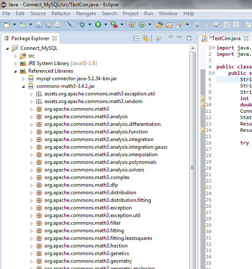252x269 pixels.
Task: Click the New wizard toolbar icon
Action: [x=7, y=24]
